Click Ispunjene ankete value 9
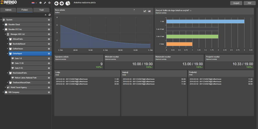 point(101,64)
